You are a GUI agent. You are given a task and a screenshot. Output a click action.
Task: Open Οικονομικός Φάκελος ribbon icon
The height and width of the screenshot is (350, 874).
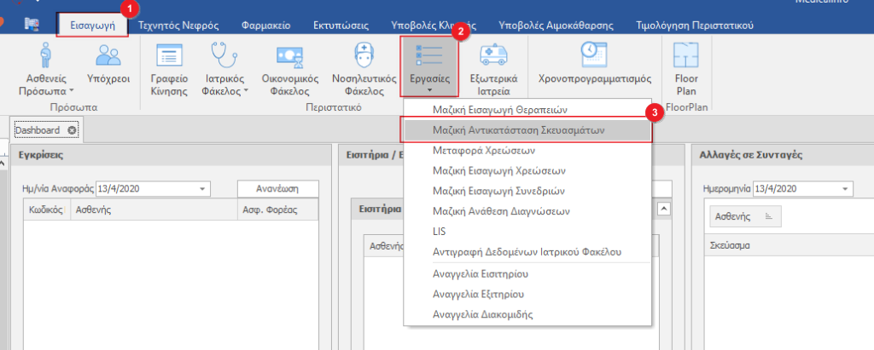tap(290, 69)
